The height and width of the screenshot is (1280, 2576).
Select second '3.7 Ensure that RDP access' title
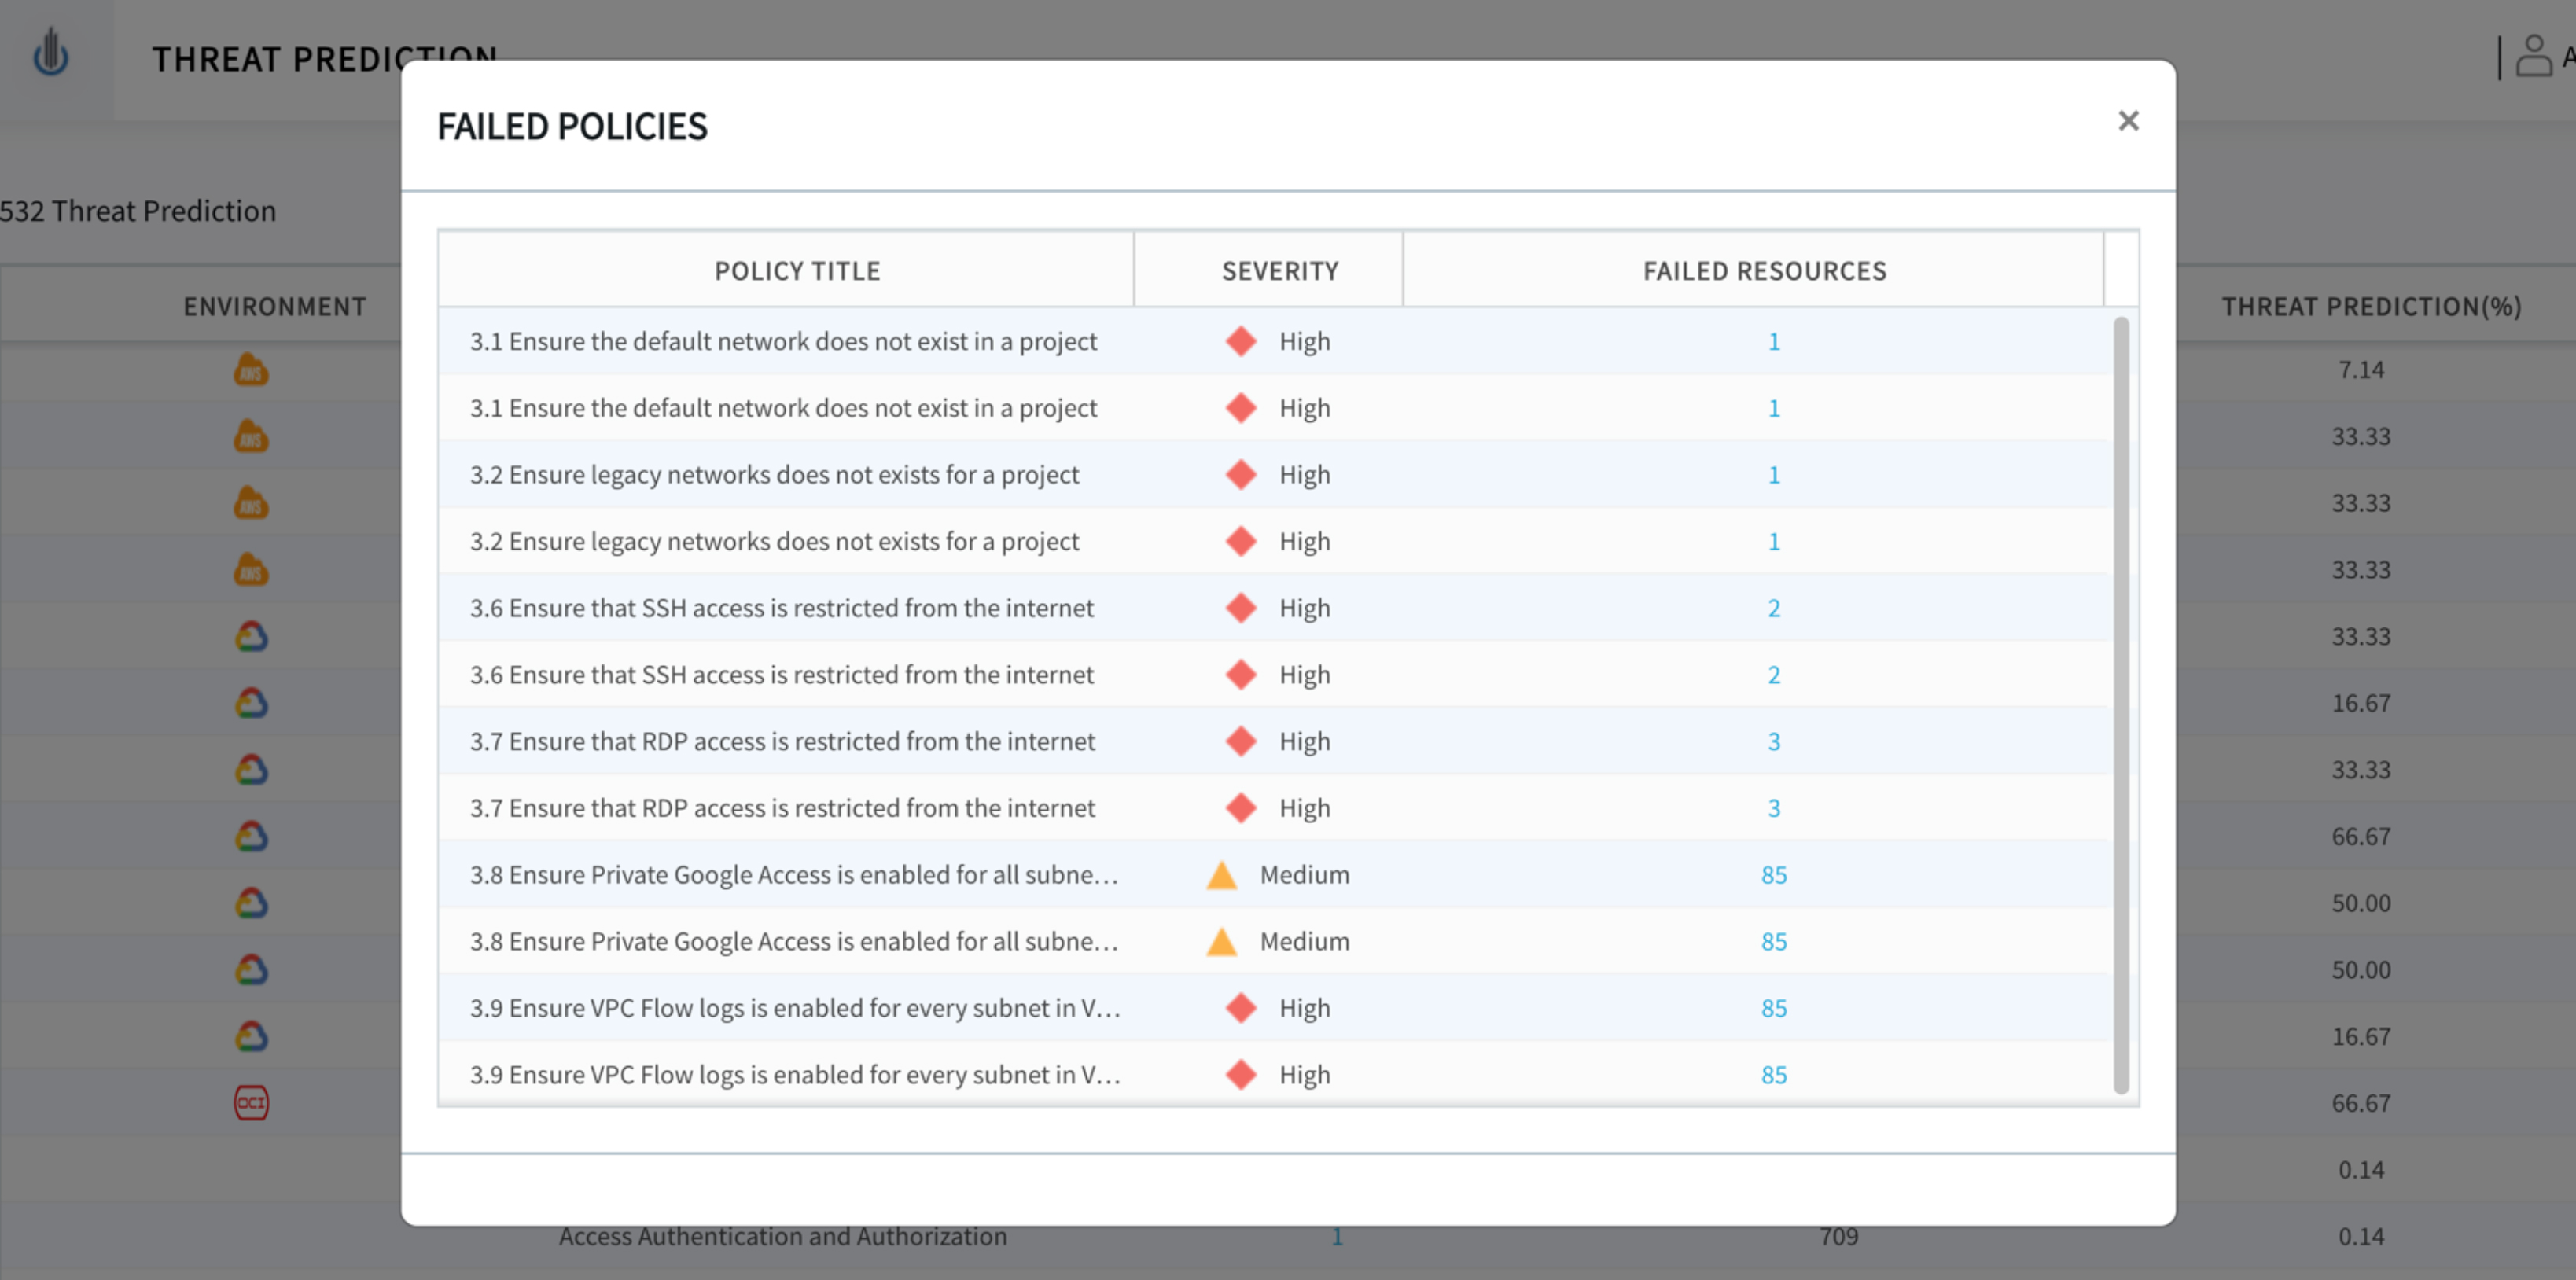(782, 809)
